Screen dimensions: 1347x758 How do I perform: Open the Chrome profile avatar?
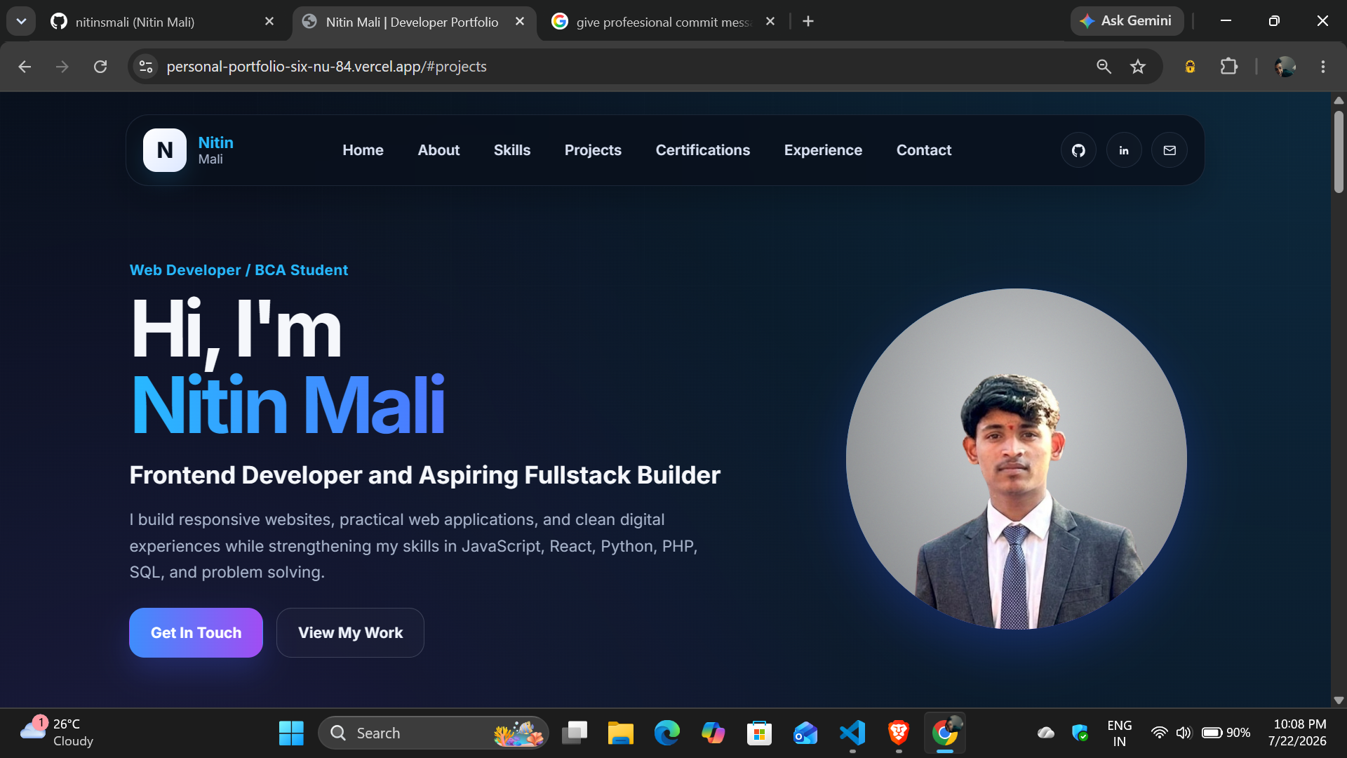pyautogui.click(x=1285, y=67)
